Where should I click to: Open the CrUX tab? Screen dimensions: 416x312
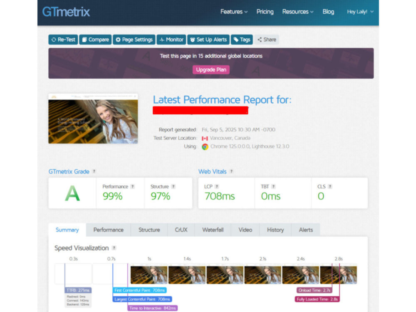coord(181,230)
